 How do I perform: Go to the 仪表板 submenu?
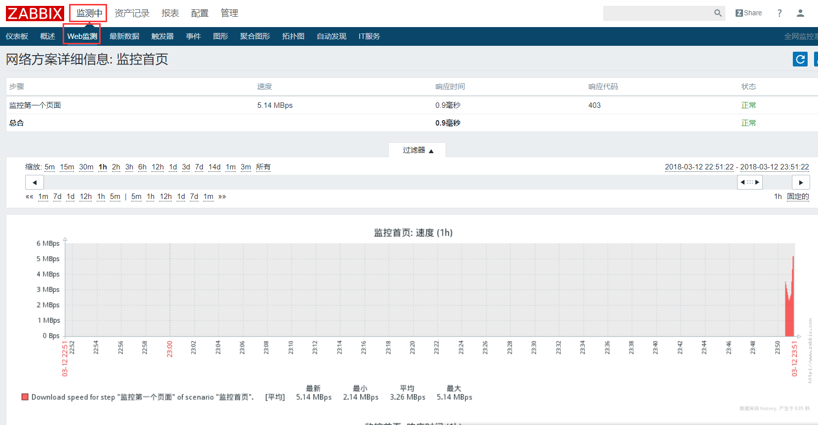tap(17, 36)
